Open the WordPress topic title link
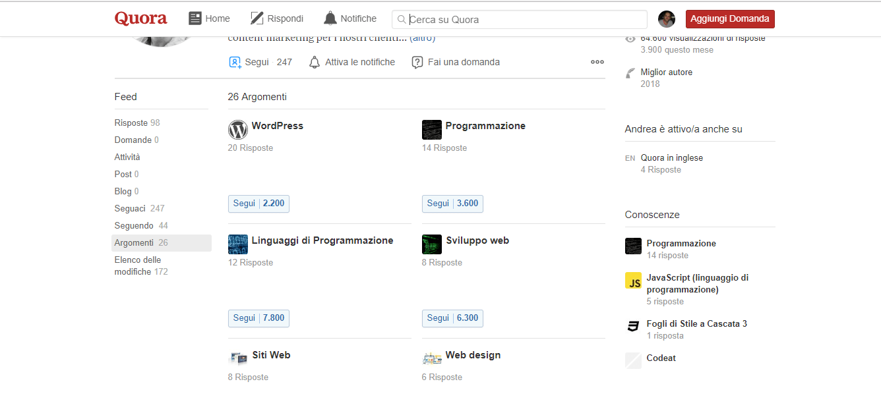 [x=278, y=126]
